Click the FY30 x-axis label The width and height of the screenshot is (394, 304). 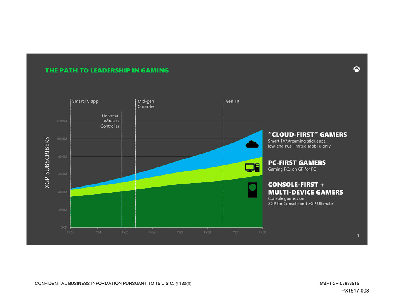(262, 232)
